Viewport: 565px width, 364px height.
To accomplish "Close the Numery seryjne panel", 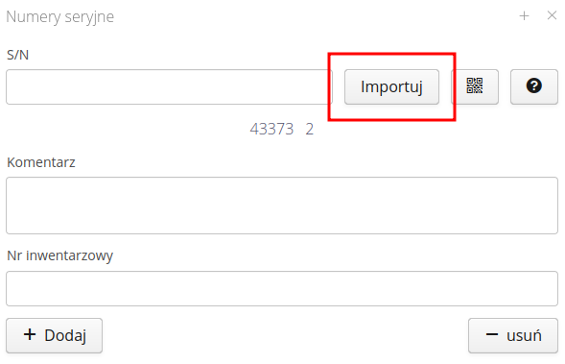I will tap(552, 15).
